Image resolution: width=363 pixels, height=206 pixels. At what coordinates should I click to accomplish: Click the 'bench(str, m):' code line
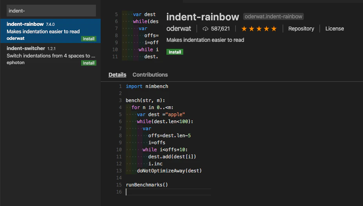pos(145,100)
